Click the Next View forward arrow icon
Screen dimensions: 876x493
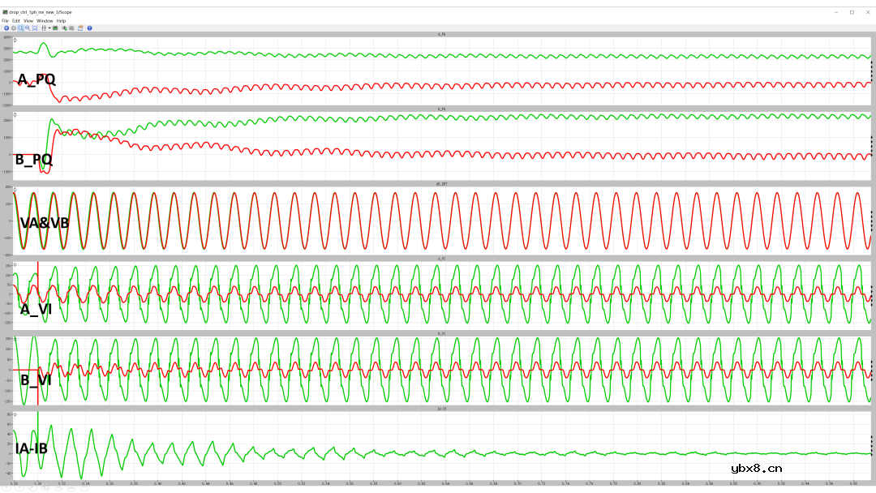coord(13,28)
